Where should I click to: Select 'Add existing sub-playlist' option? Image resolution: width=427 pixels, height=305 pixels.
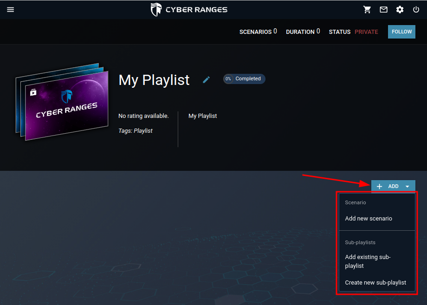(368, 261)
